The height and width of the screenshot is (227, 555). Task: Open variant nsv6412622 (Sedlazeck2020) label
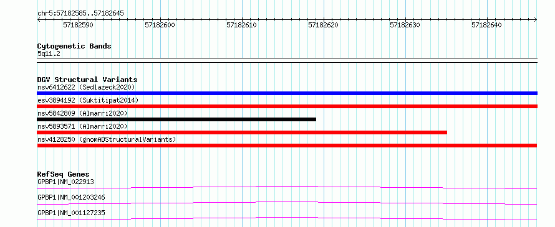click(86, 87)
